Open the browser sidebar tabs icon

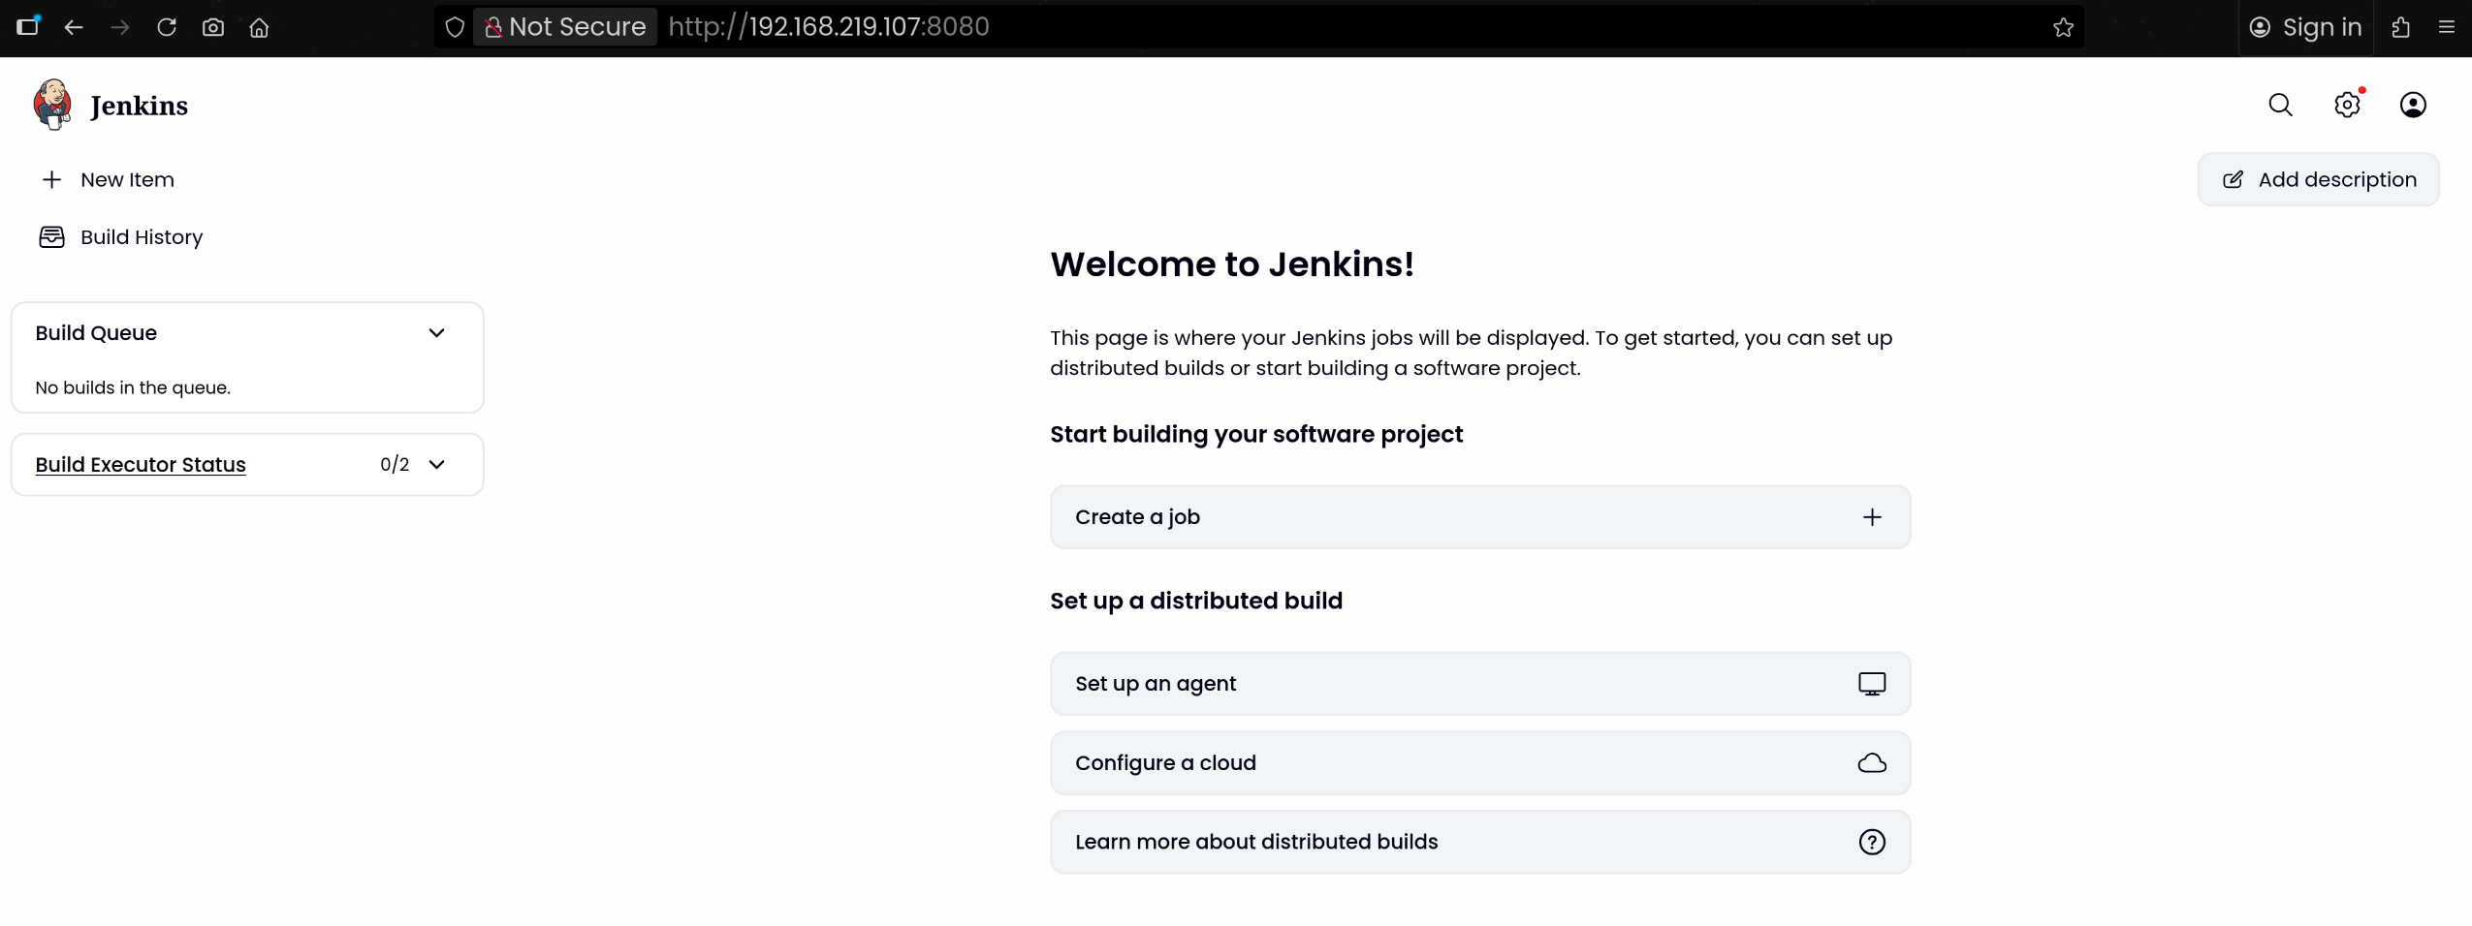[x=28, y=26]
